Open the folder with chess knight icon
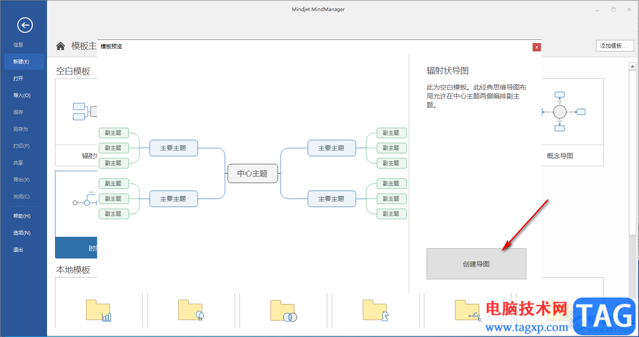This screenshot has width=639, height=337. click(376, 310)
